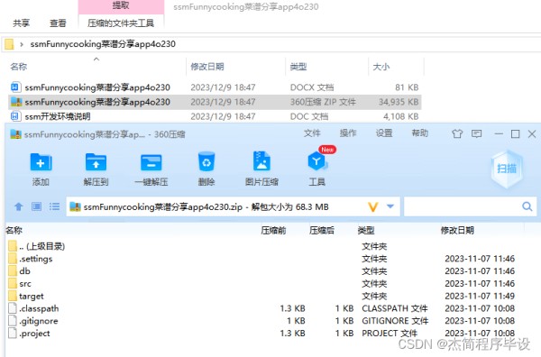Select the 360压缩 ZIP file row
This screenshot has width=541, height=357.
(x=215, y=102)
